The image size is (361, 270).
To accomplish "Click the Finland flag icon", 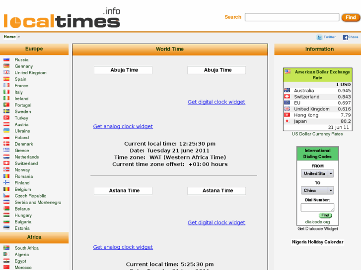I will pos(6,182).
